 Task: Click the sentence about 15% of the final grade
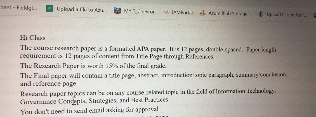(93, 66)
